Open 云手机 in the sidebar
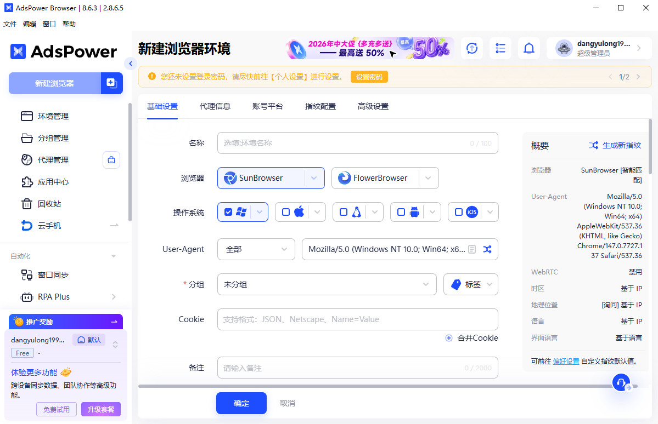Screen dimensions: 658x424 tap(49, 225)
